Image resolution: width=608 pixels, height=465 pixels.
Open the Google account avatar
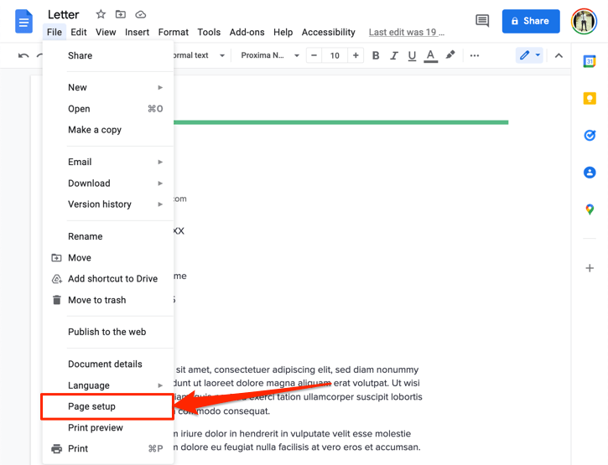coord(584,21)
